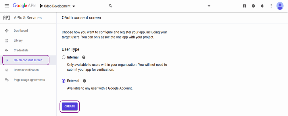
Task: Click the Internal option label
Action: pos(73,57)
